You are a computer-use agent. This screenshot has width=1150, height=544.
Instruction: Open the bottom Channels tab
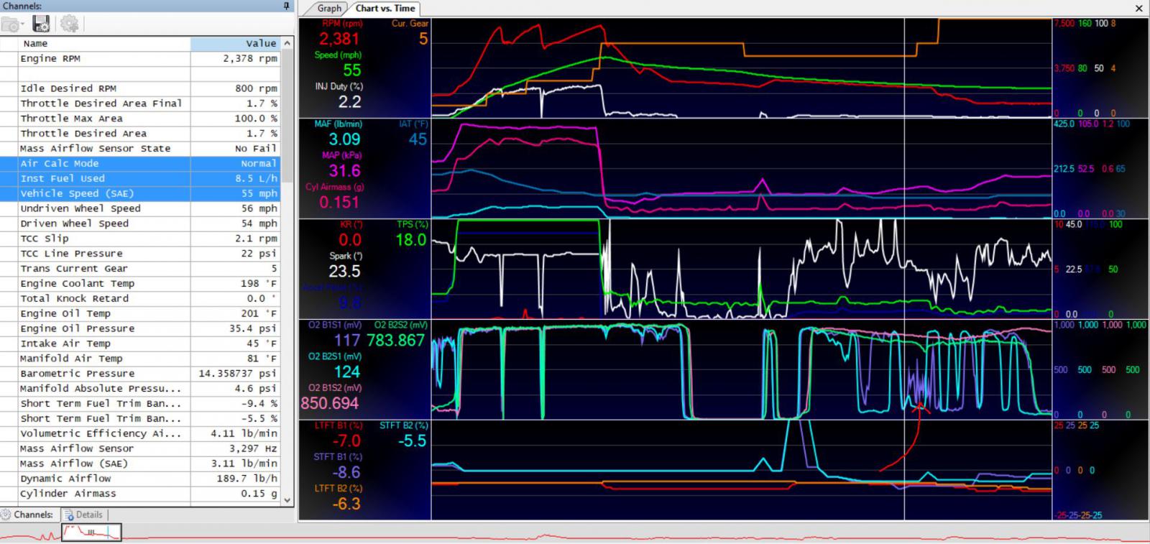click(x=28, y=515)
